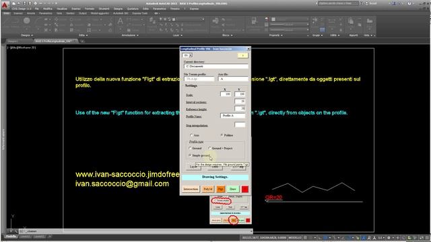Image resolution: width=431 pixels, height=242 pixels.
Task: Expand the Disegna panel flyout
Action: pyautogui.click(x=27, y=36)
